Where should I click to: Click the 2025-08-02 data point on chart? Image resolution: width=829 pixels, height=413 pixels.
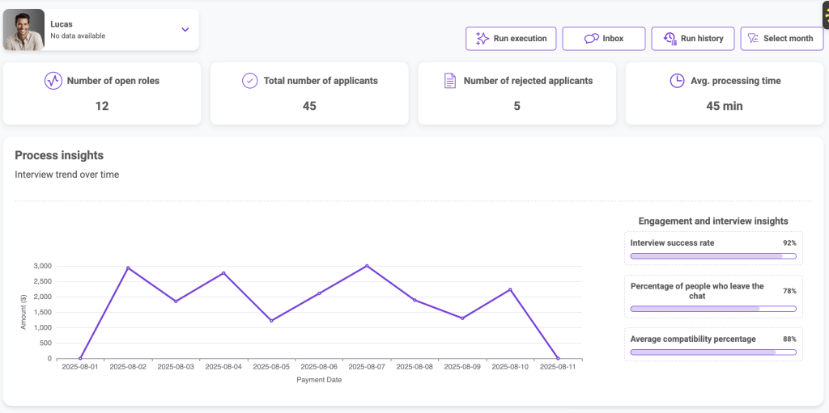pyautogui.click(x=128, y=268)
